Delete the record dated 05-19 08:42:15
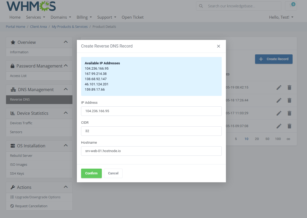The width and height of the screenshot is (307, 218). [289, 87]
